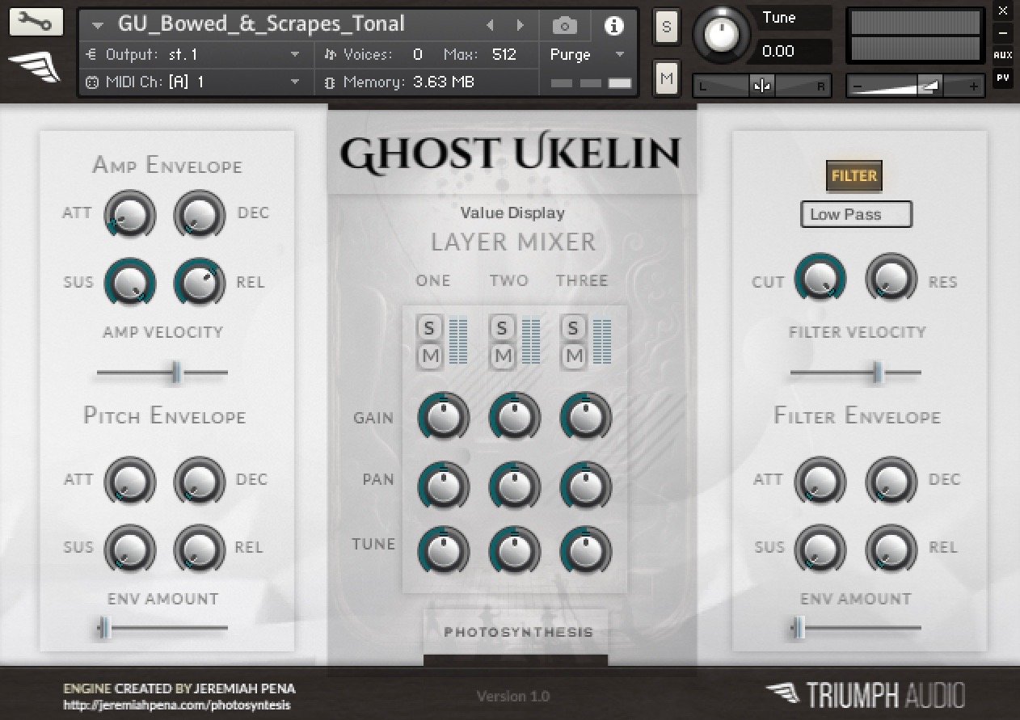Open the jeremiahpena.com/photosyntesis link
The image size is (1020, 720).
(x=177, y=705)
